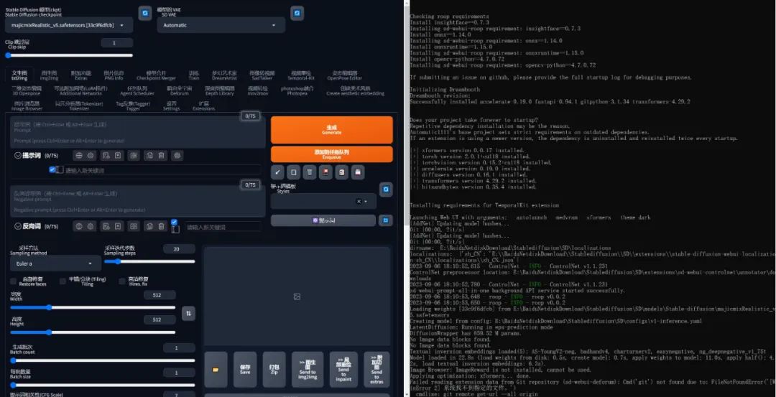Collapse the positive prompt (提示词) section chevron
Image resolution: width=776 pixels, height=397 pixels.
[x=18, y=155]
